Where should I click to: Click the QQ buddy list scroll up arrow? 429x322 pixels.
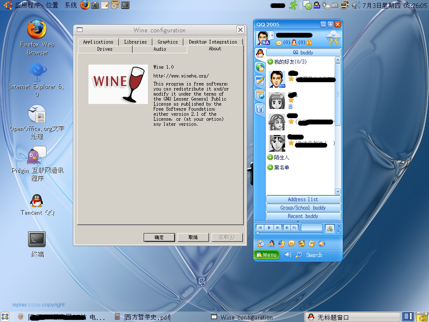338,60
